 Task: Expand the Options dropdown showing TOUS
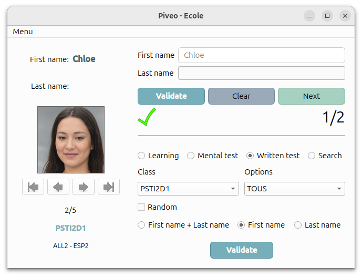[x=295, y=189]
